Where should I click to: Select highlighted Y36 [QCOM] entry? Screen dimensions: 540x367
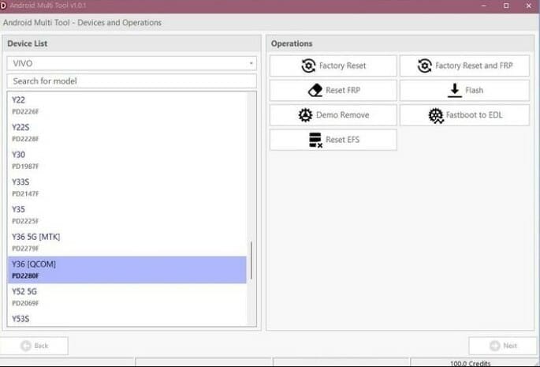click(126, 269)
